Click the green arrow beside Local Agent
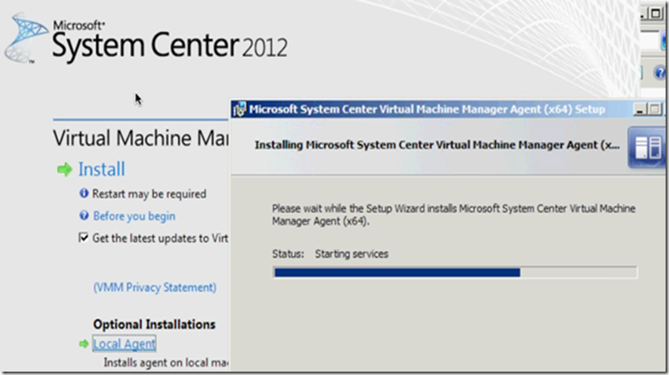 coord(83,344)
